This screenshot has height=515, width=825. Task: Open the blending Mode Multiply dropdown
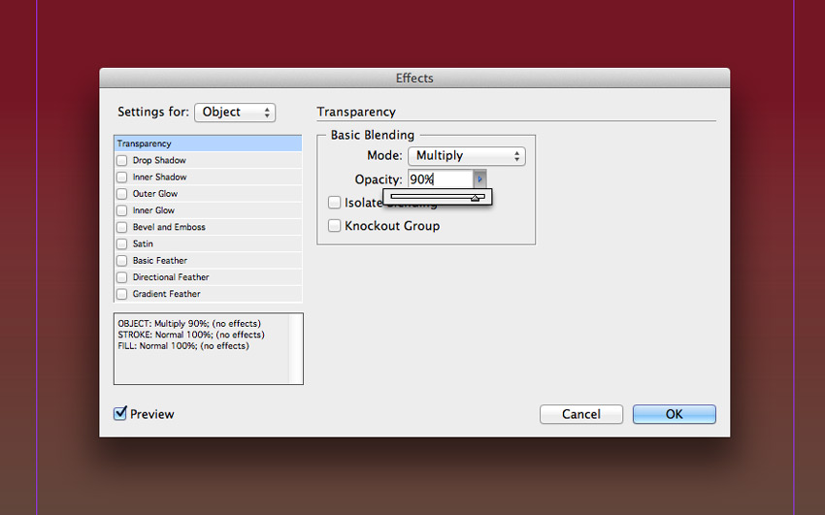point(466,156)
